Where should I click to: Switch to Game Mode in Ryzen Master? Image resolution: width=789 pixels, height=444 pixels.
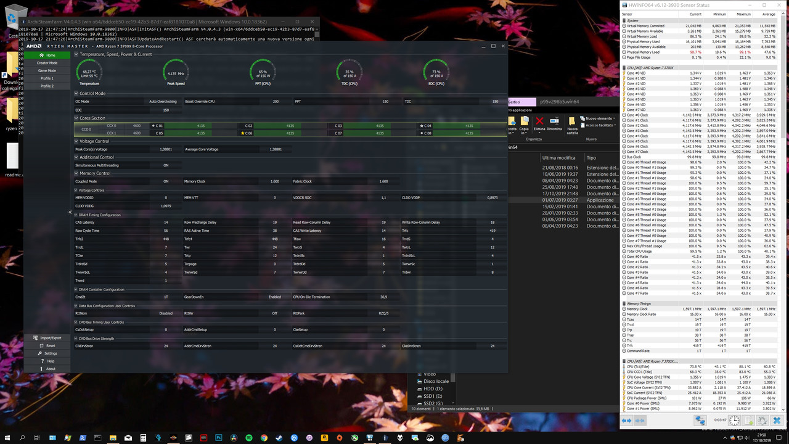[x=47, y=70]
